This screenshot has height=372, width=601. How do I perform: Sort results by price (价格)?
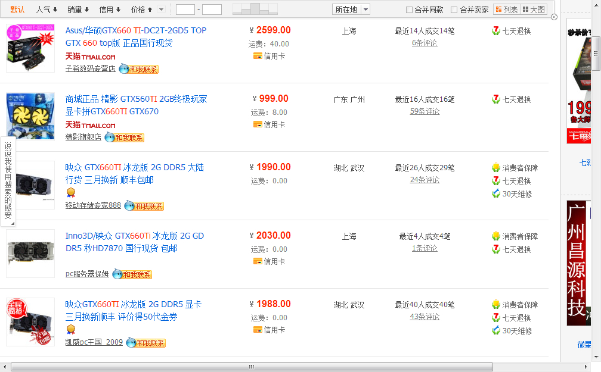(x=141, y=10)
